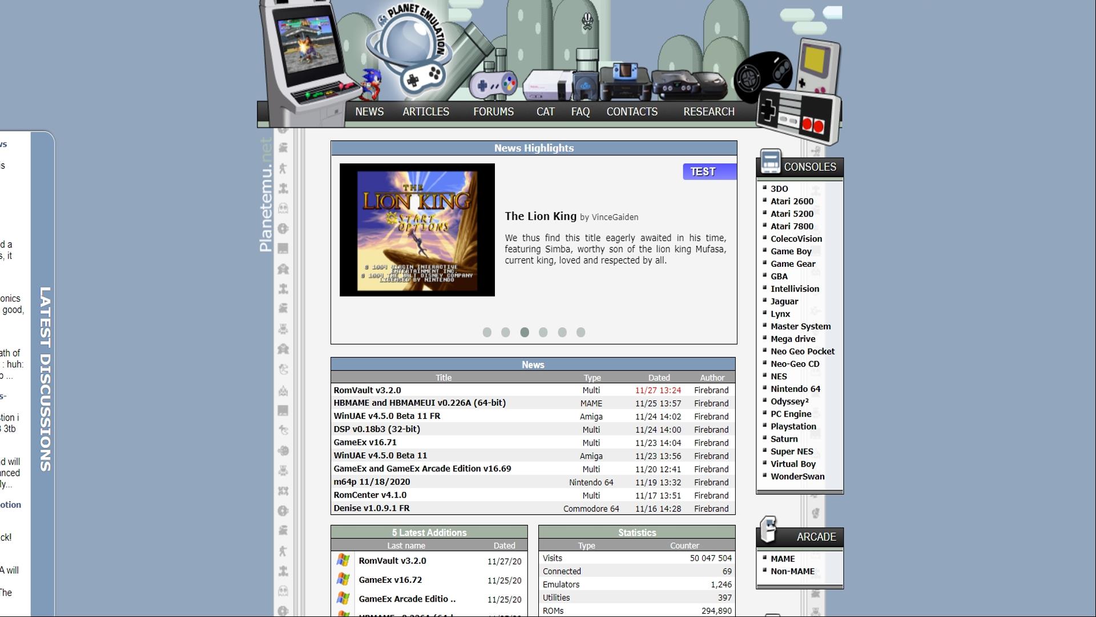Select Intellivision in consoles list

tap(795, 289)
